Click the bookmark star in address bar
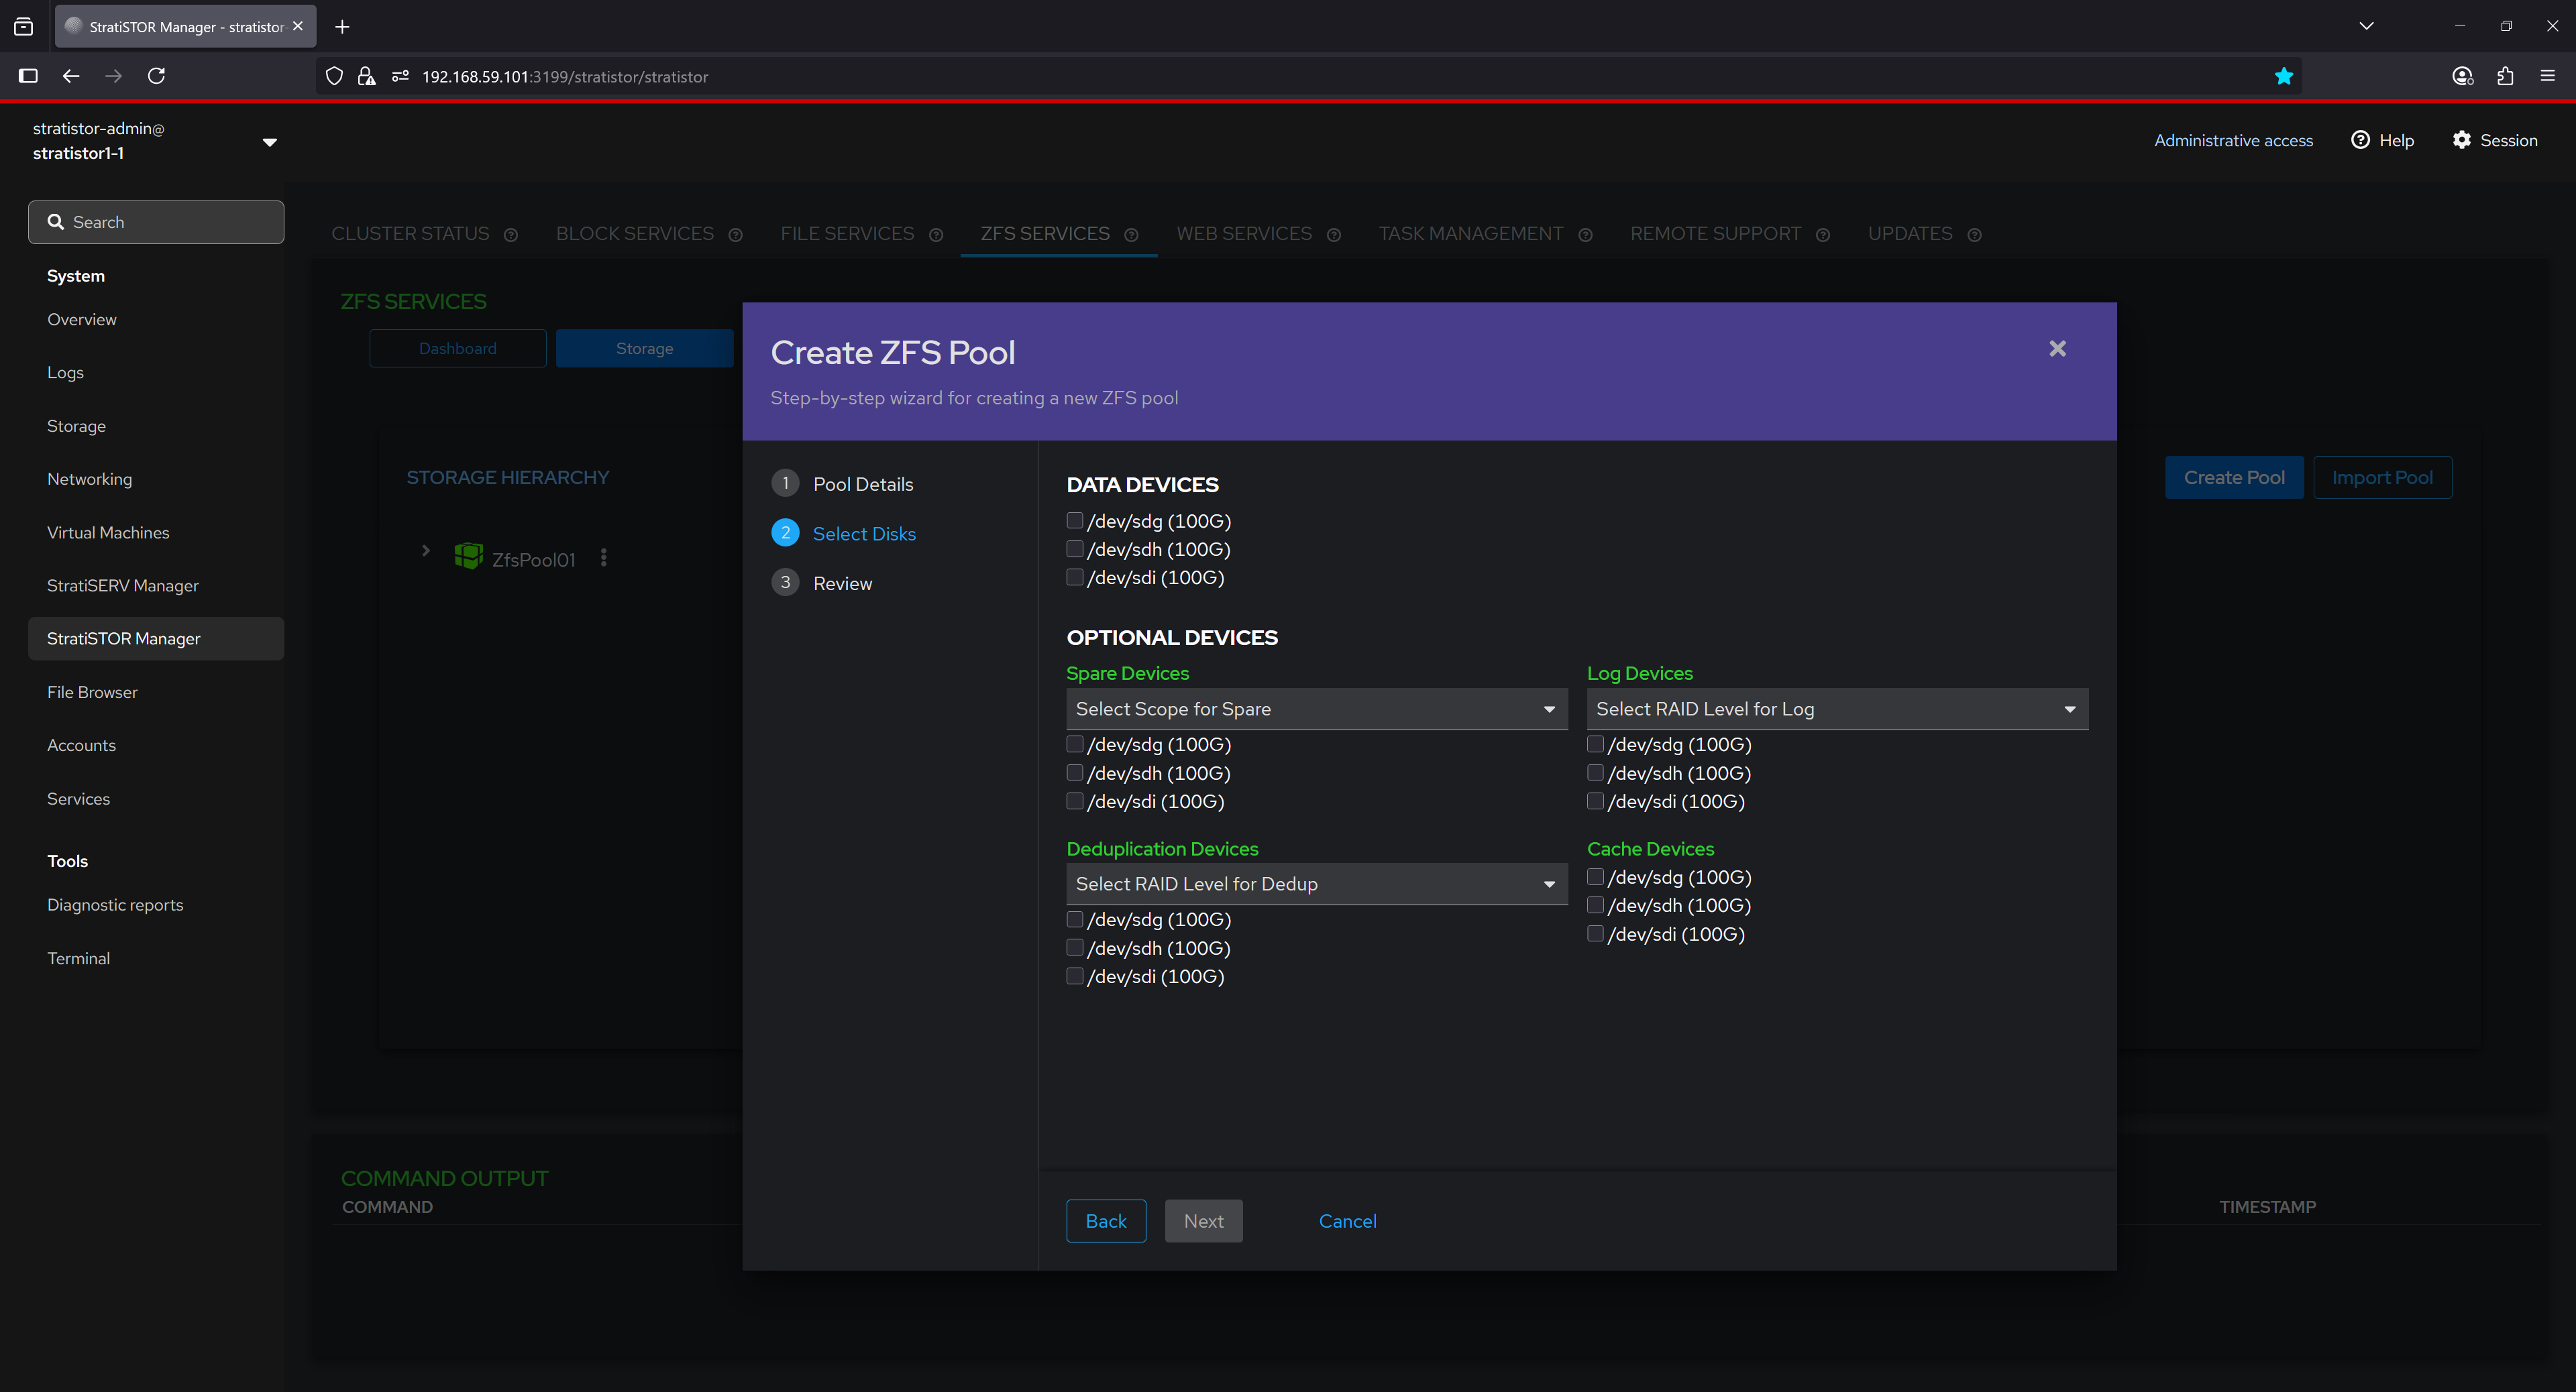 [x=2283, y=76]
